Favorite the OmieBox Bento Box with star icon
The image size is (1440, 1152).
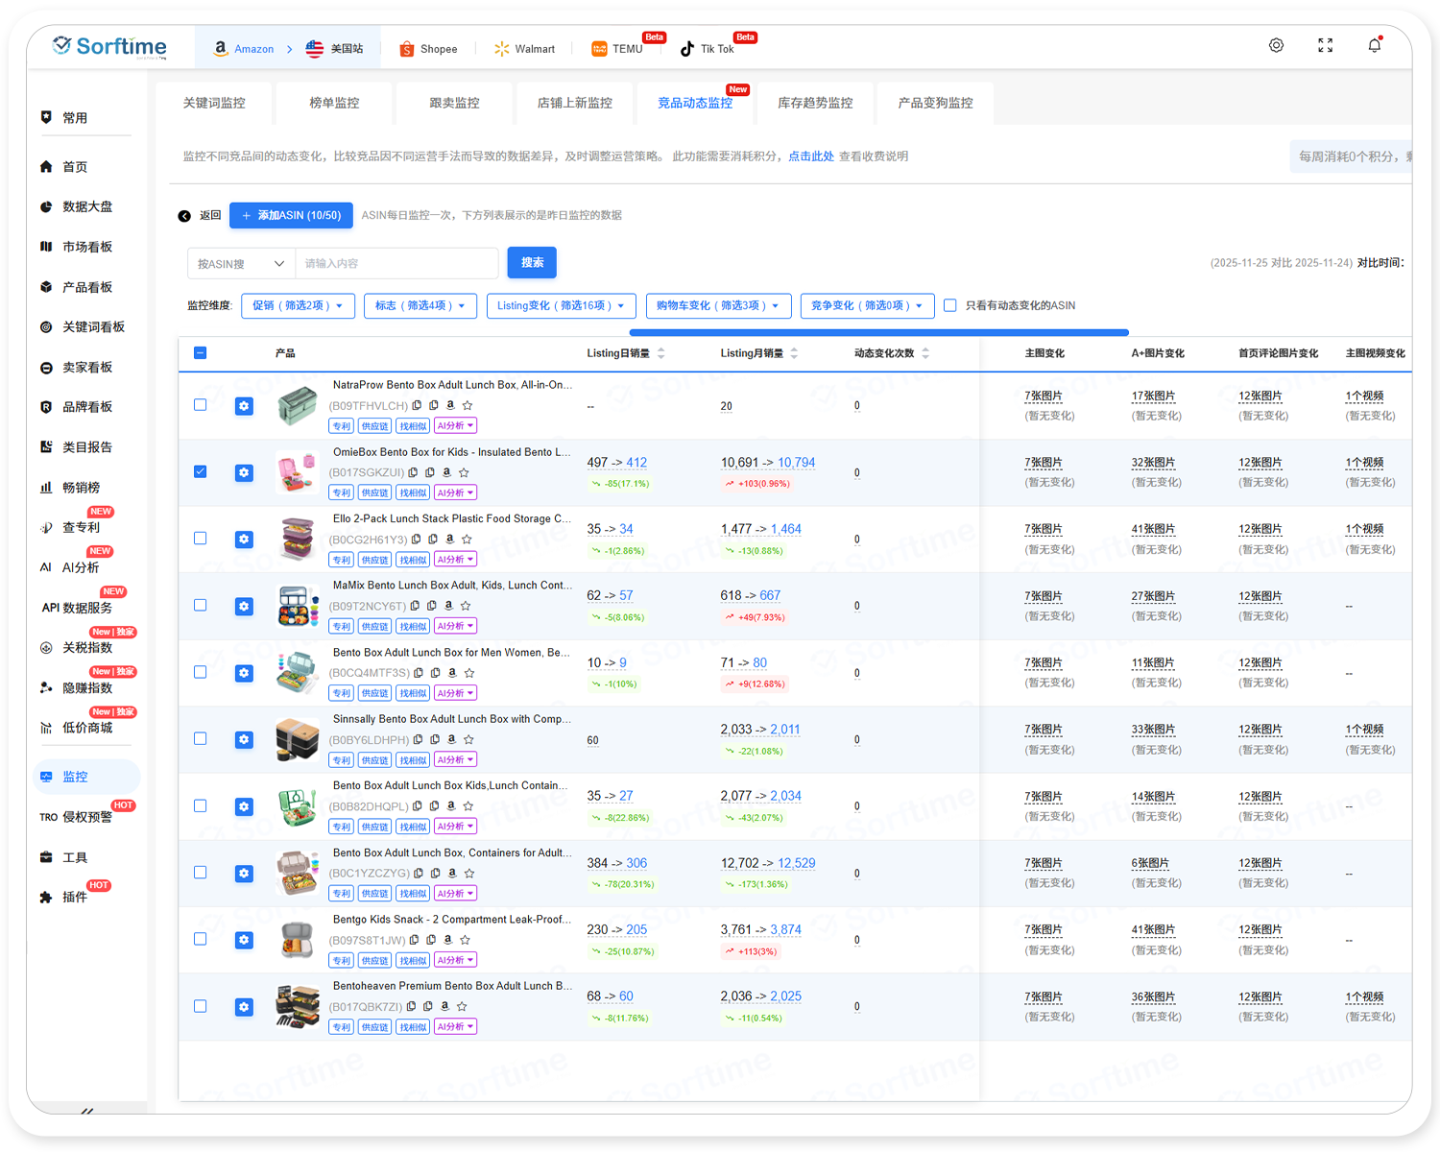(464, 472)
